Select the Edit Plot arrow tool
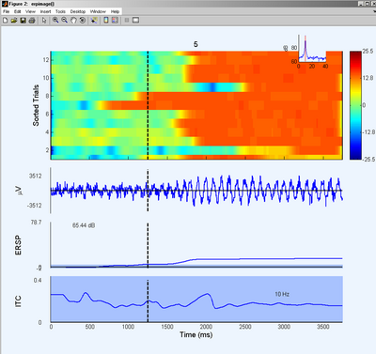Viewport: 376px width, 354px height. (x=44, y=21)
